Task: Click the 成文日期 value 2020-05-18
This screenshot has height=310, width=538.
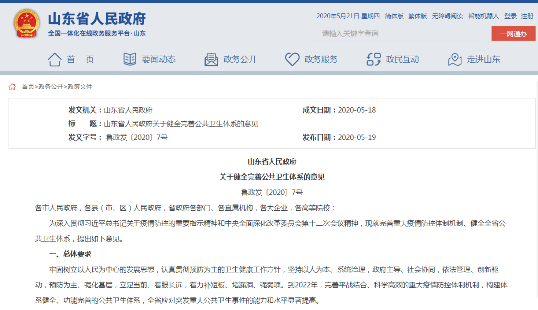Action: pyautogui.click(x=357, y=110)
